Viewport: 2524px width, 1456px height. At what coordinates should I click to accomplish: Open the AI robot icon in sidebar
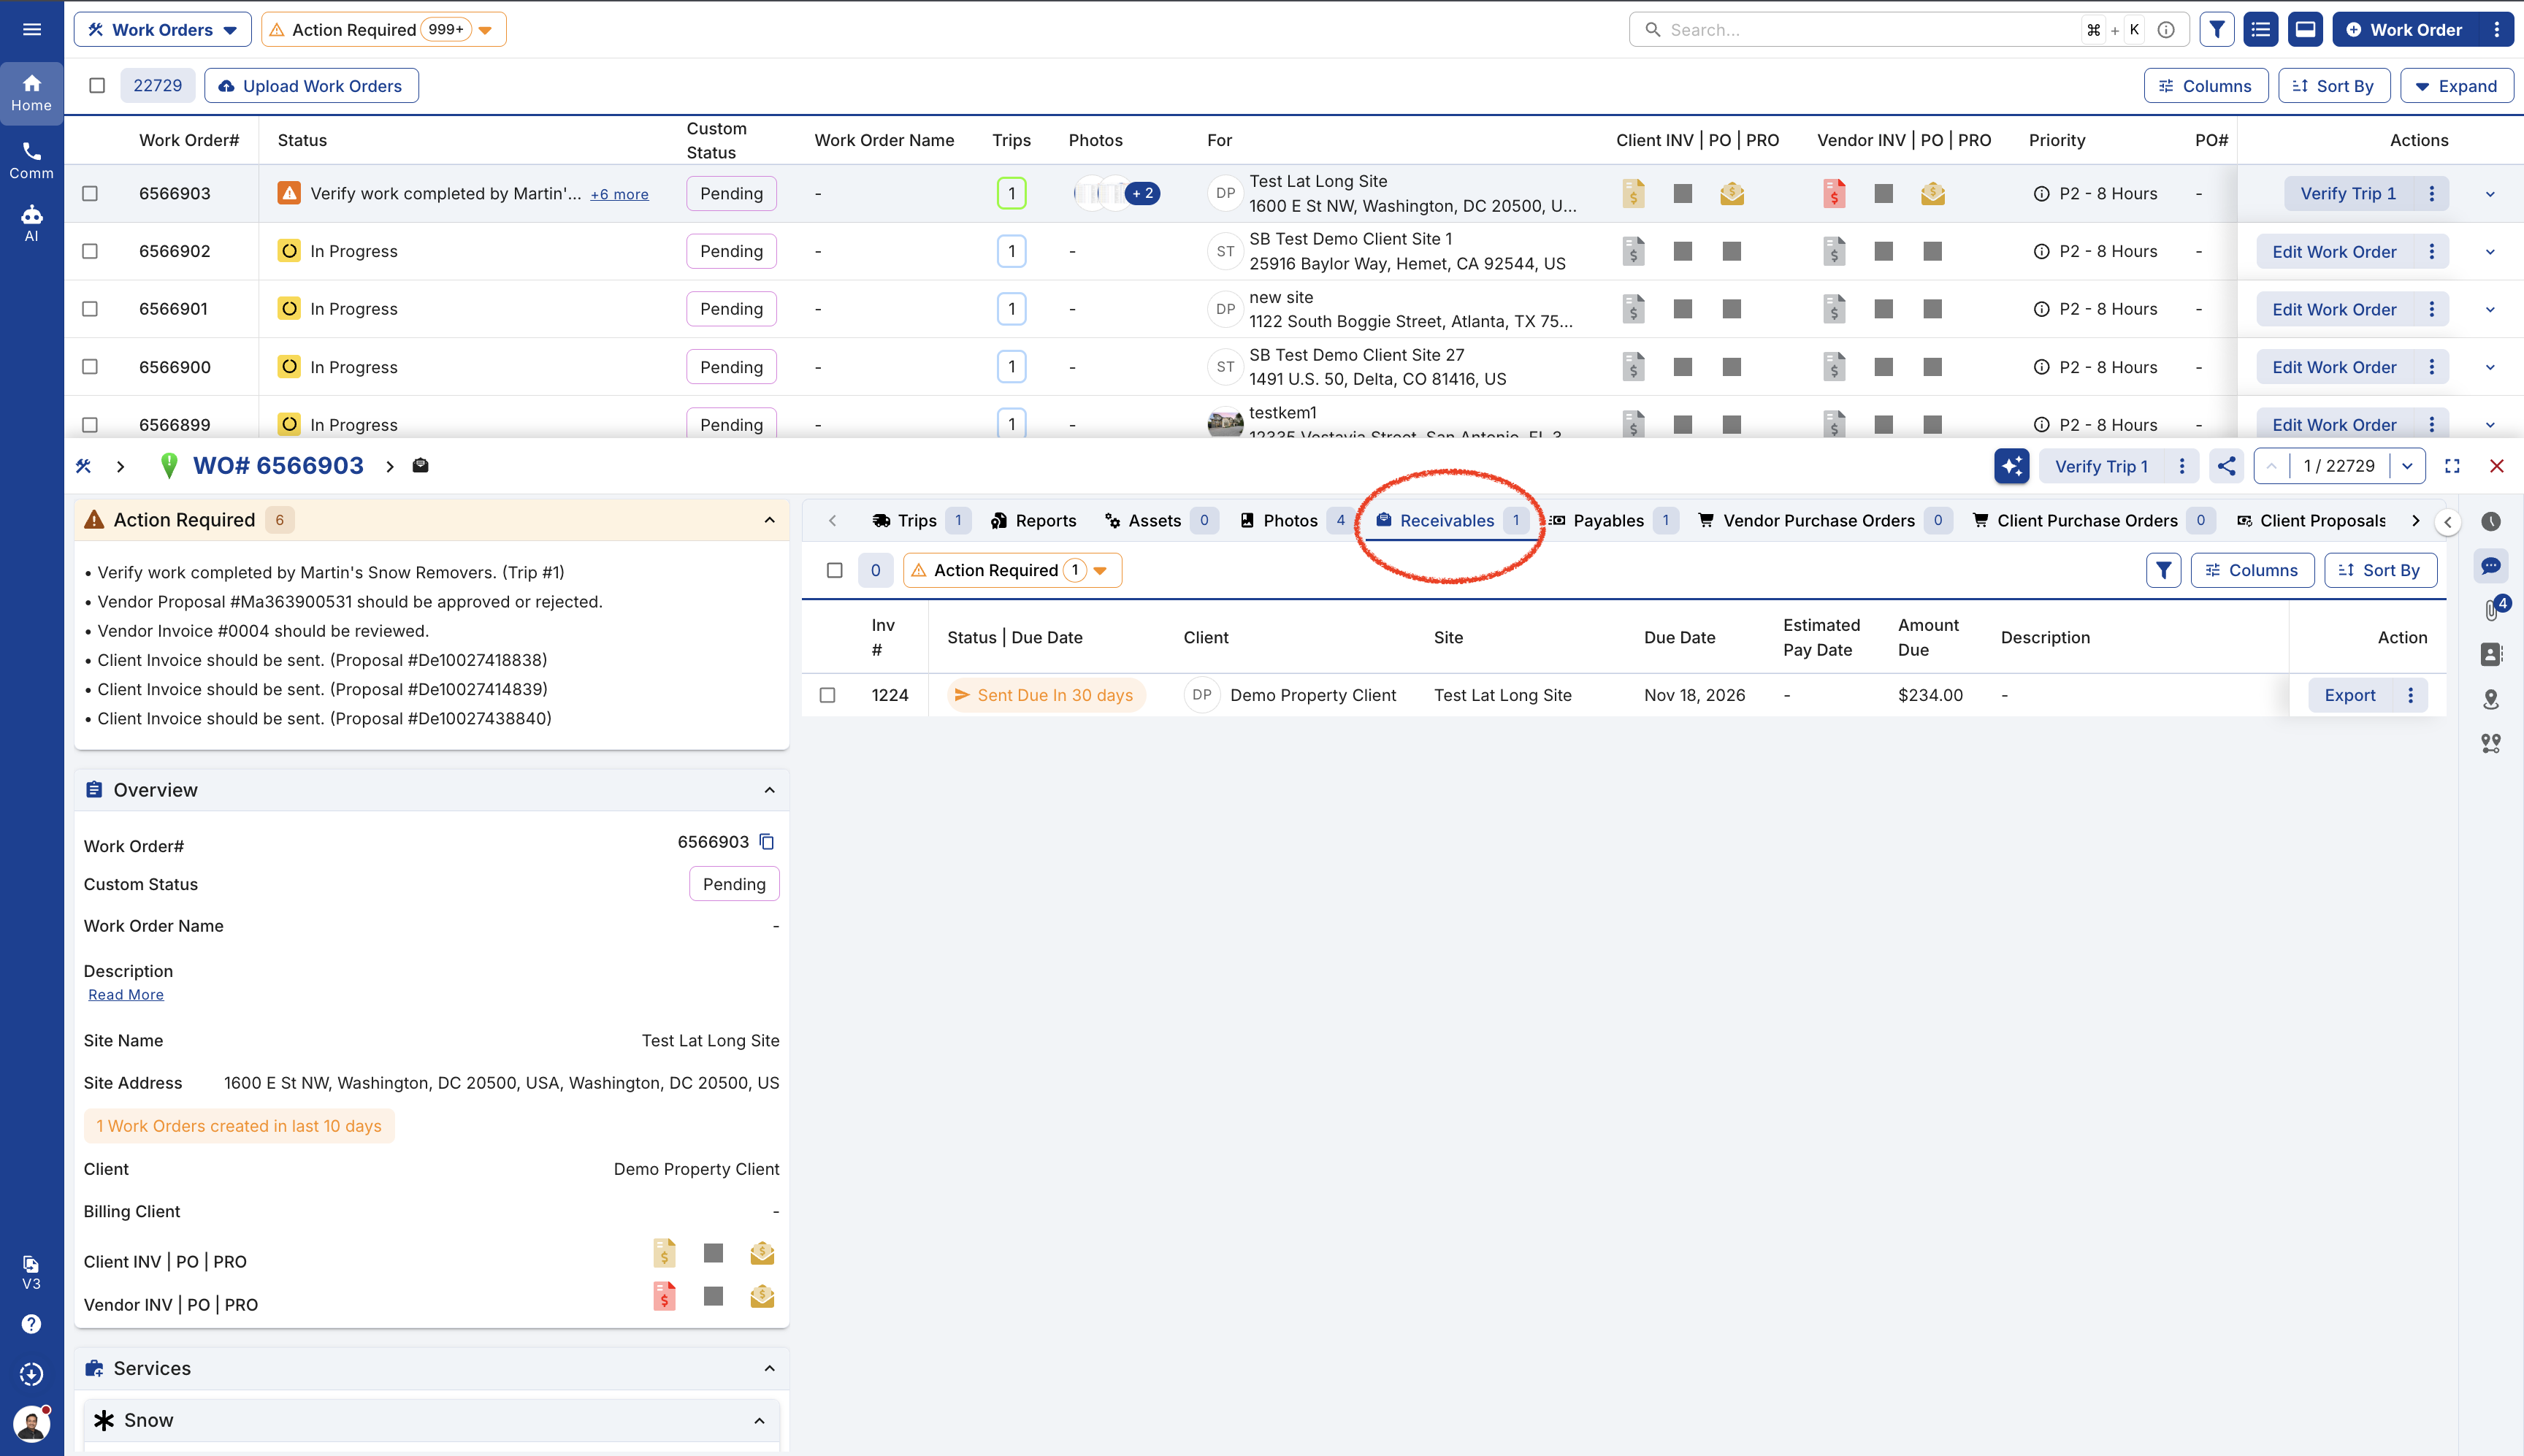coord(31,224)
